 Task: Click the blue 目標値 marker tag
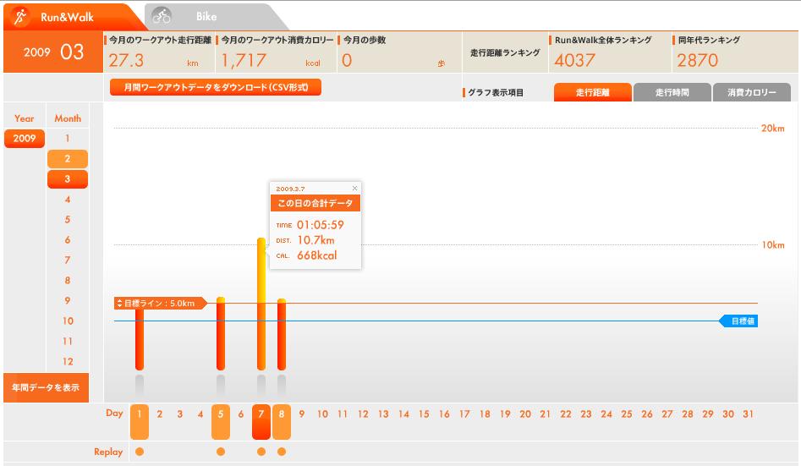click(x=739, y=321)
